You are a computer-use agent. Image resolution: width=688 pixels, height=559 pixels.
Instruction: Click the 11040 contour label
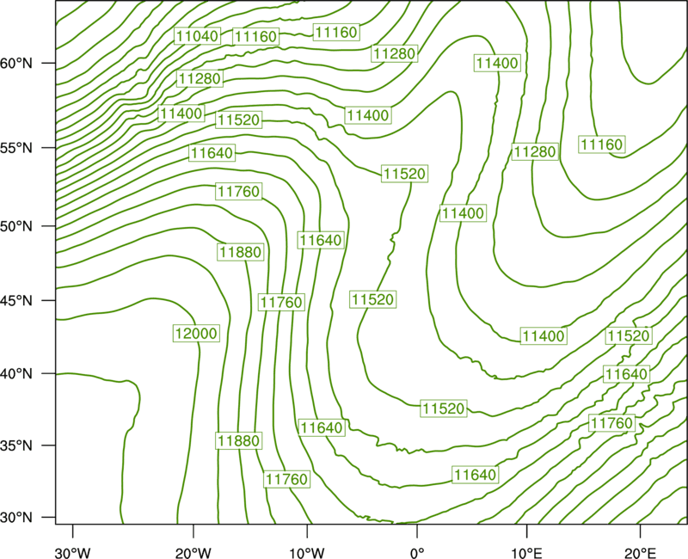[197, 36]
